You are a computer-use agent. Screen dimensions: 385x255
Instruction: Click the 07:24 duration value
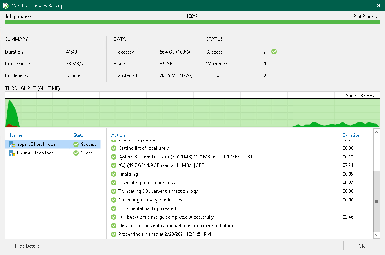(x=348, y=165)
